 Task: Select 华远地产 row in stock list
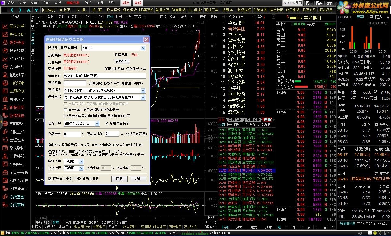pos(247,23)
